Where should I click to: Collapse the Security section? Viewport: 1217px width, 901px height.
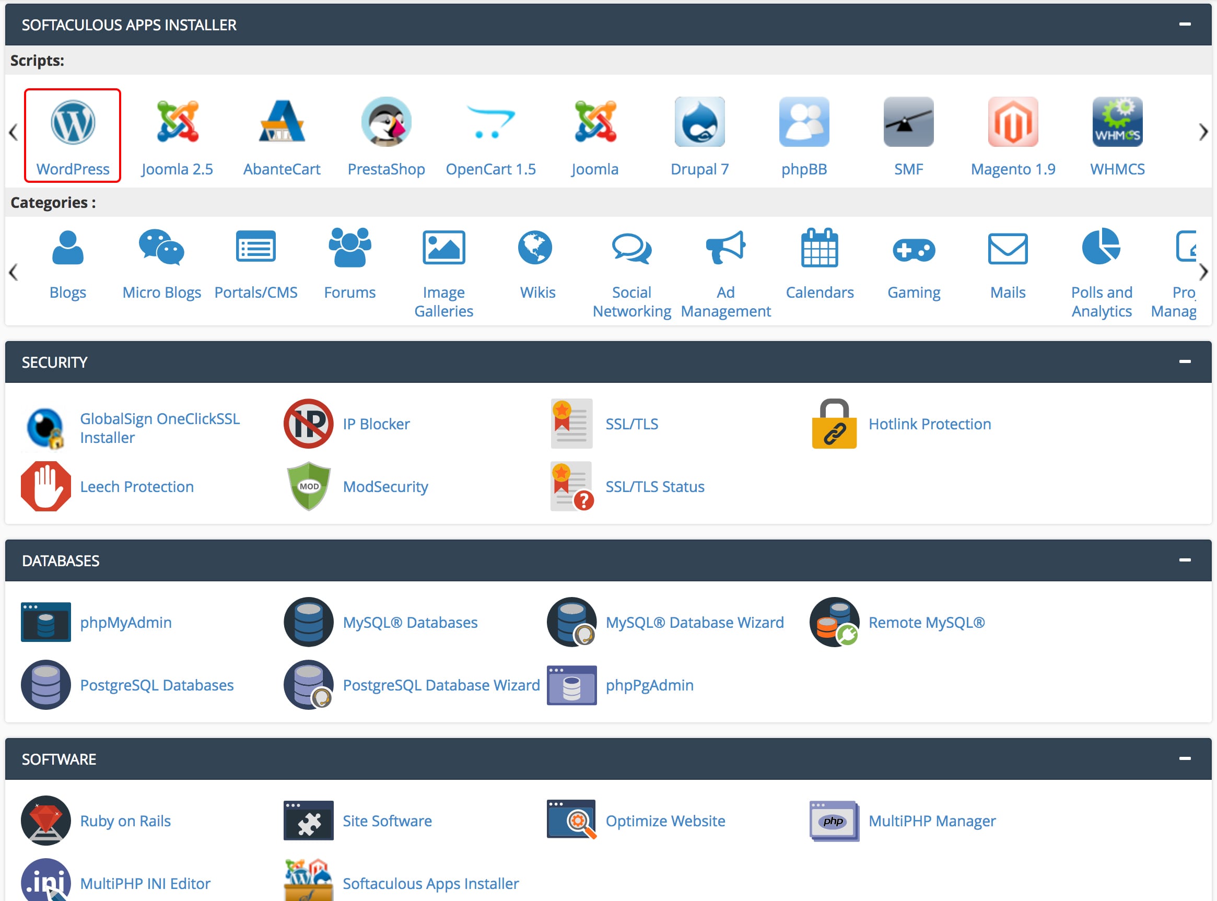coord(1184,361)
